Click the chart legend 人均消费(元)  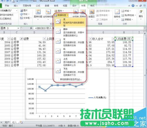97,98
